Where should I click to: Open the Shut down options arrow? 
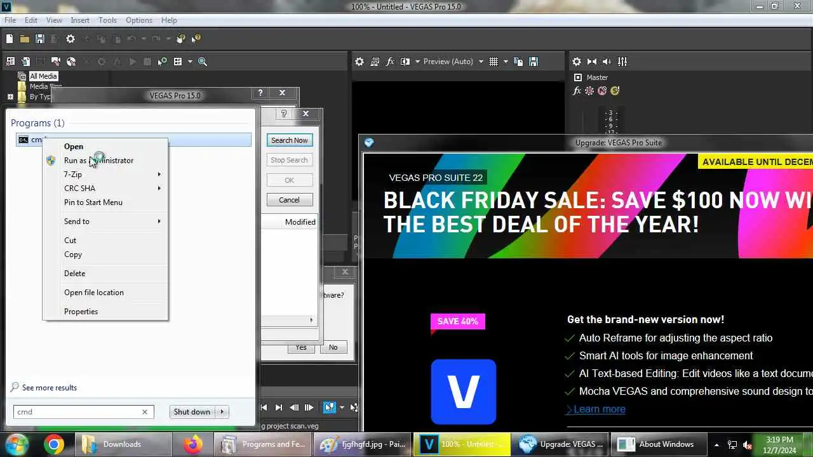click(222, 412)
